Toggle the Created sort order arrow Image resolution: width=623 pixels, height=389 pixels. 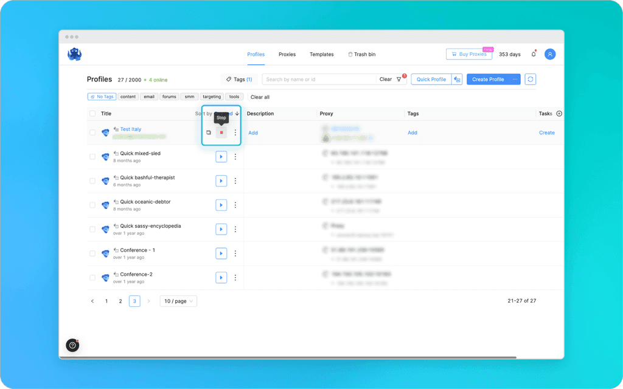tap(237, 114)
